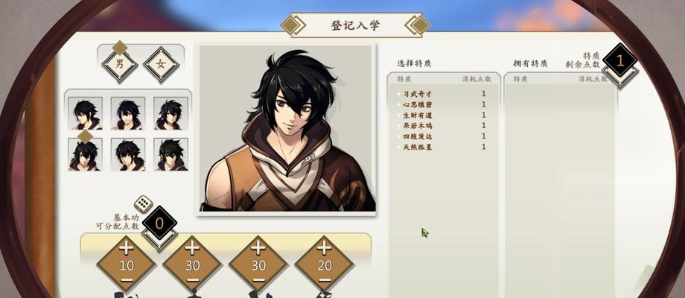The height and width of the screenshot is (298, 685).
Task: Choose the third portrait in top row
Action: pyautogui.click(x=171, y=113)
